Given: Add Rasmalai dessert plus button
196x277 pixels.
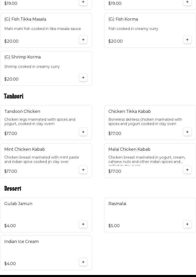Looking at the screenshot, I should click(x=187, y=224).
